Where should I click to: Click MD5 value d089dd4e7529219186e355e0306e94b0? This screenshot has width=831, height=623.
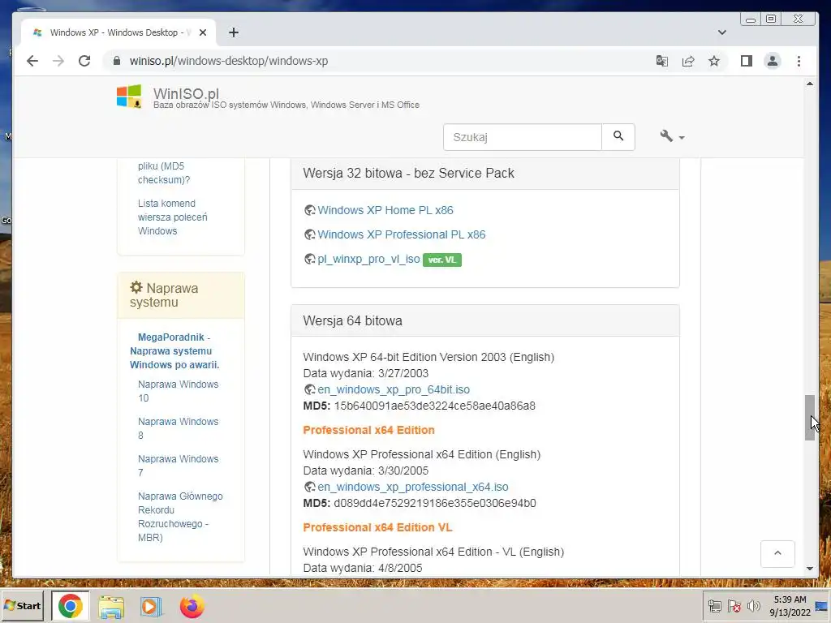point(435,503)
